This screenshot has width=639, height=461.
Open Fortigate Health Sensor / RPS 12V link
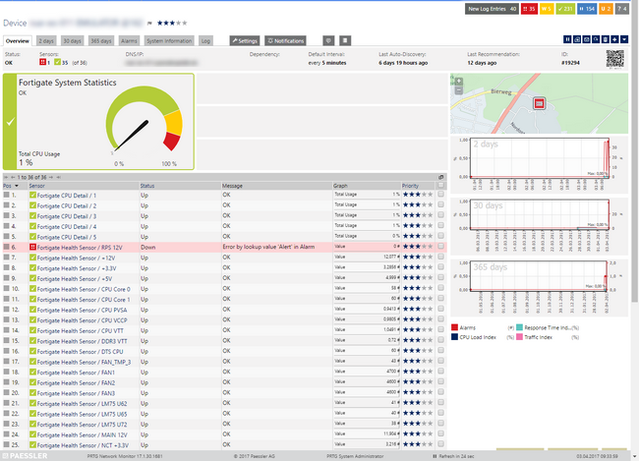point(80,248)
